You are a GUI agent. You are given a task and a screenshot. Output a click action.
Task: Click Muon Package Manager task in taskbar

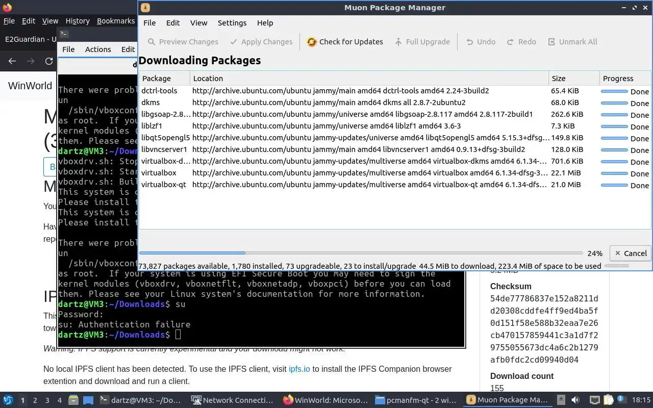click(x=507, y=400)
